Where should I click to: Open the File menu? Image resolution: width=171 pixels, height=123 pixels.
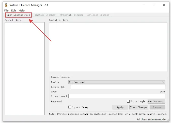tap(6, 10)
